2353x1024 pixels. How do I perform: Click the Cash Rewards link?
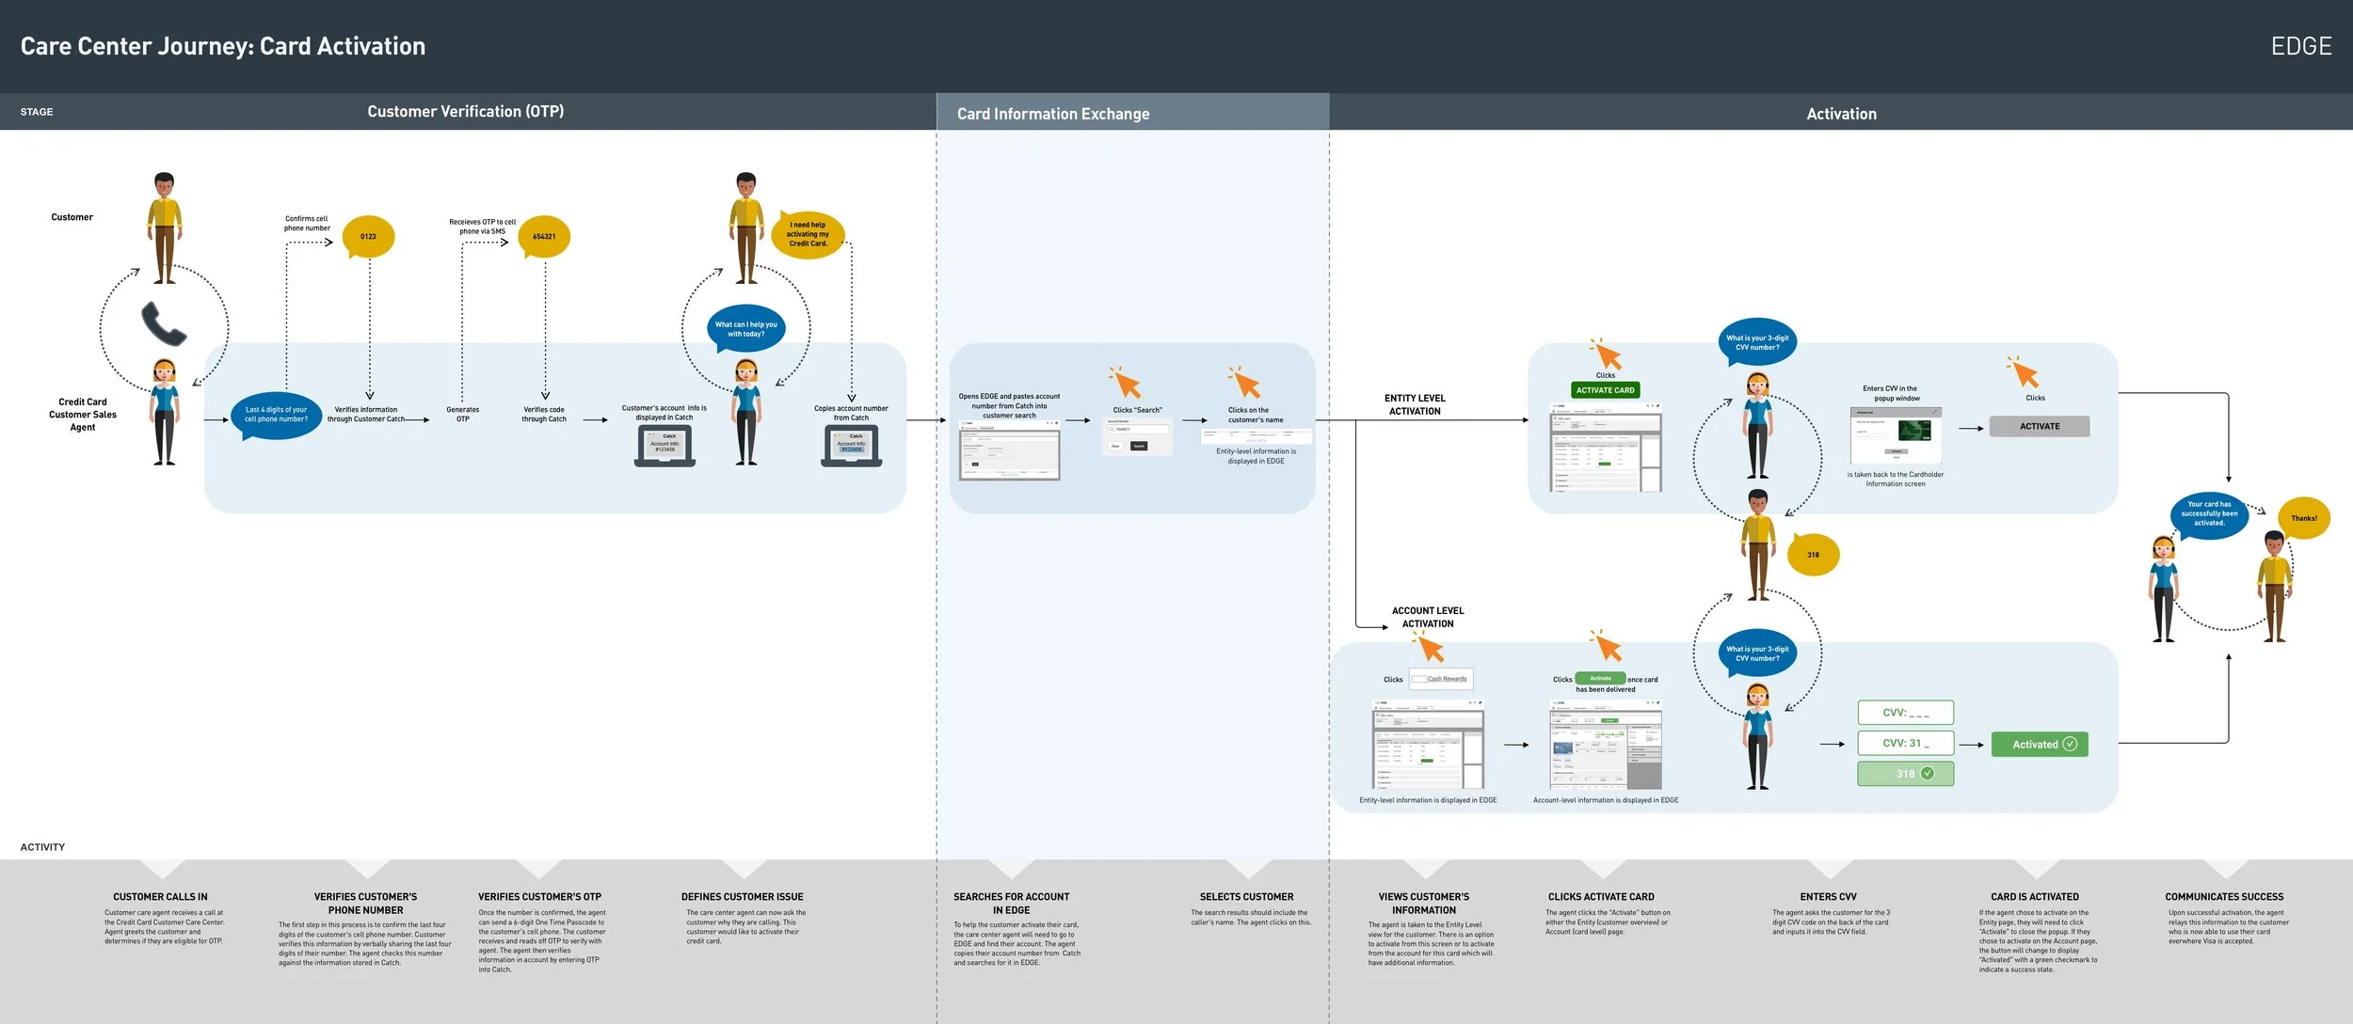[1447, 679]
